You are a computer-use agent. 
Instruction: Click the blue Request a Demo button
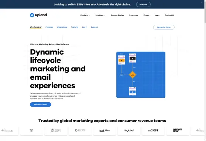(41, 104)
